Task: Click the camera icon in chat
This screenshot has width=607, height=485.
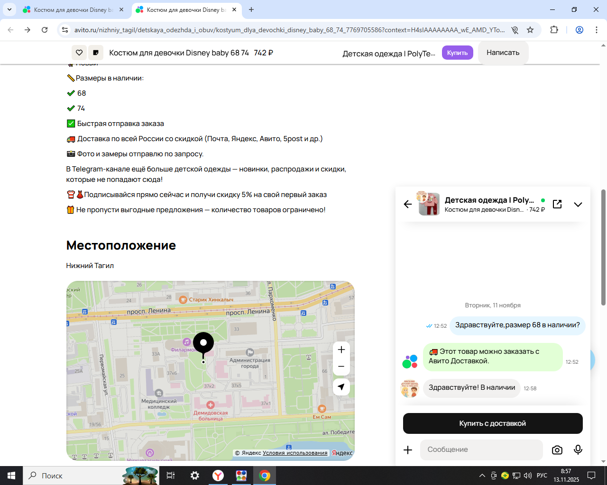Action: click(x=557, y=450)
